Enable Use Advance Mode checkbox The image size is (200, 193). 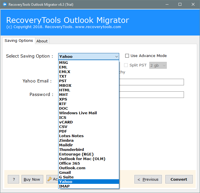[127, 56]
